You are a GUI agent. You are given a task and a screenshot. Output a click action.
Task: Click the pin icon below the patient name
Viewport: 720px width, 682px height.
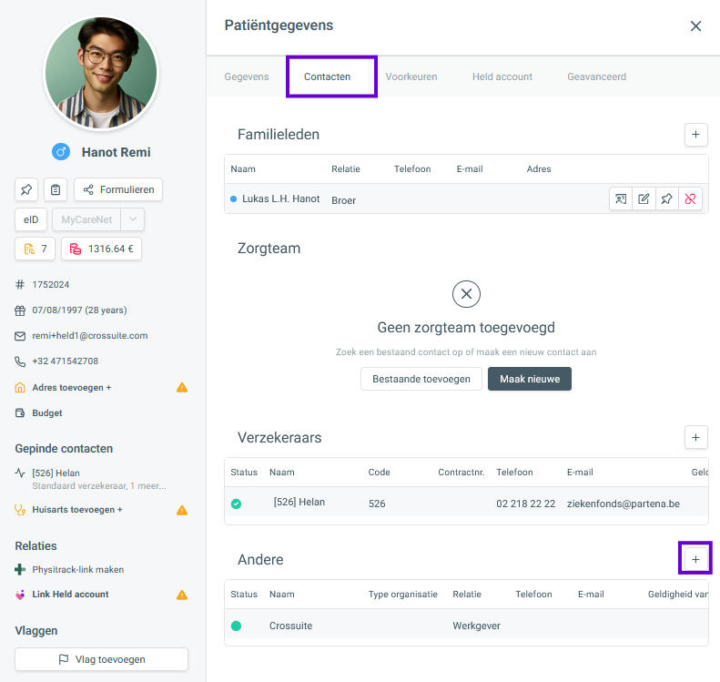click(x=26, y=189)
